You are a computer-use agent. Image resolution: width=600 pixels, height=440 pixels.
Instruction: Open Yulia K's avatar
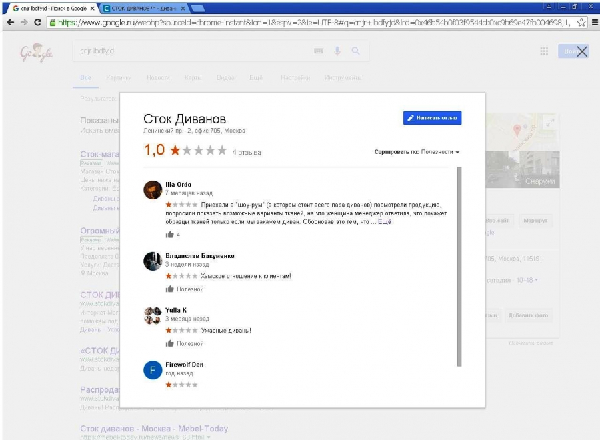click(153, 315)
